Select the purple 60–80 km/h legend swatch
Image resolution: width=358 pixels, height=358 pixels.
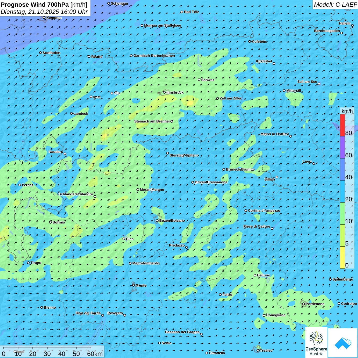coord(342,147)
